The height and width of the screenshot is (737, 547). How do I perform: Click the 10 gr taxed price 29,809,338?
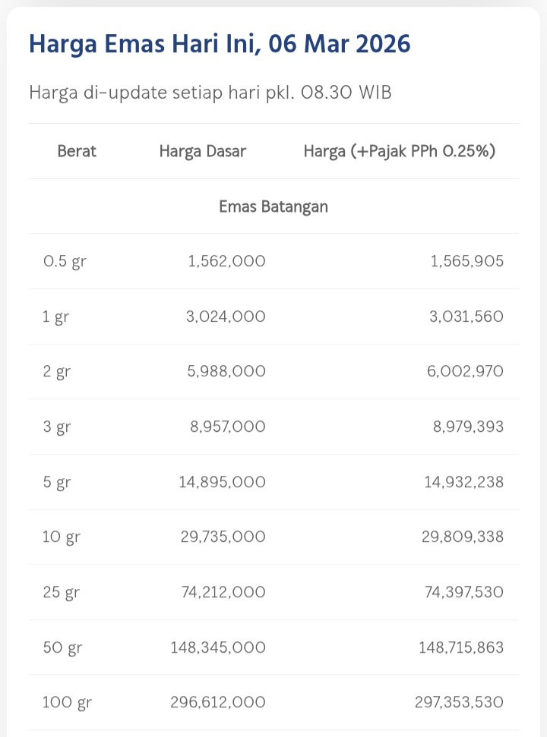click(463, 537)
